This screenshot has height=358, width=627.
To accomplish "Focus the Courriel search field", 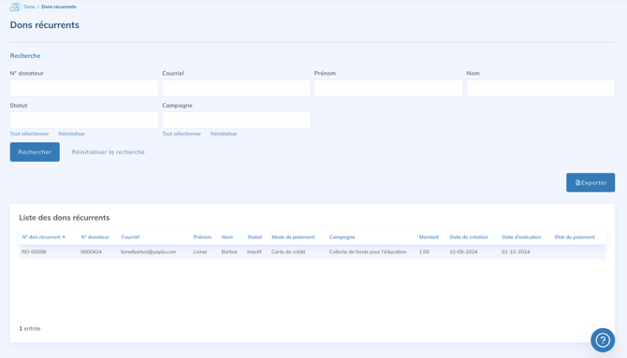I will 237,88.
